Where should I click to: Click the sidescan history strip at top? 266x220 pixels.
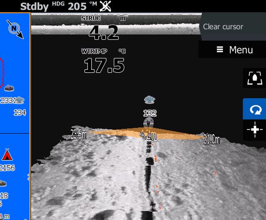(x=116, y=24)
